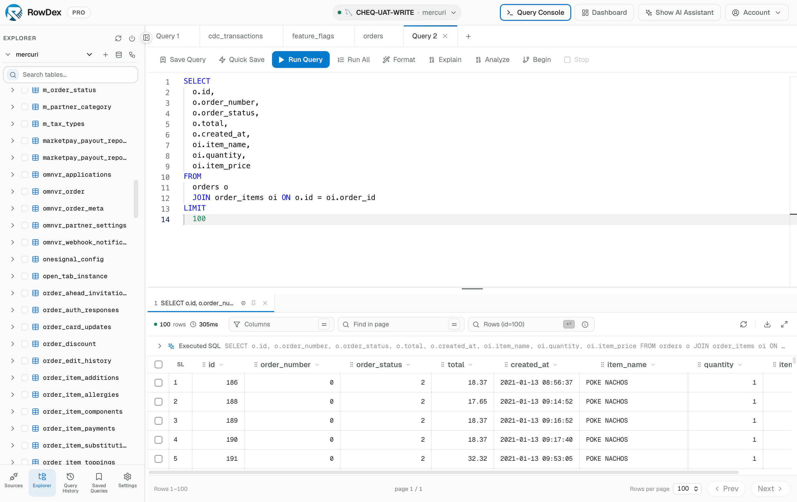This screenshot has height=502, width=797.
Task: Close the Query 2 tab
Action: tap(445, 36)
